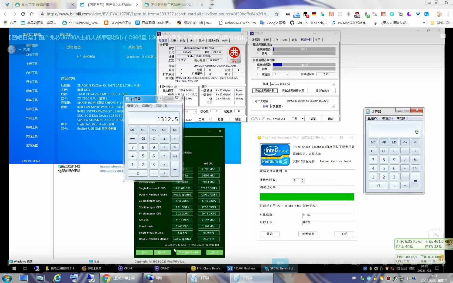Viewport: 453px width, 283px height.
Task: Click AIDA64 Business in the recorded taskbar
Action: pos(242,268)
